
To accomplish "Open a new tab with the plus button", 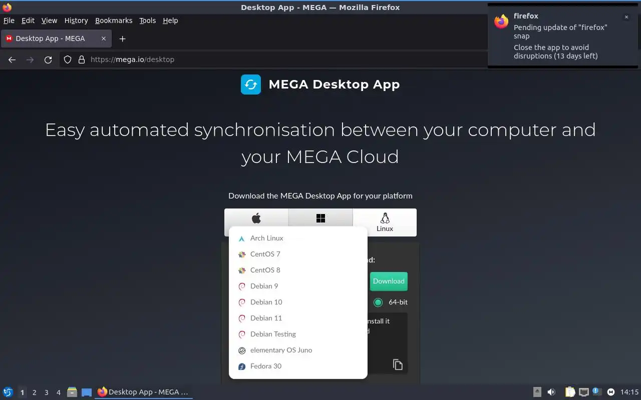I will coord(122,38).
